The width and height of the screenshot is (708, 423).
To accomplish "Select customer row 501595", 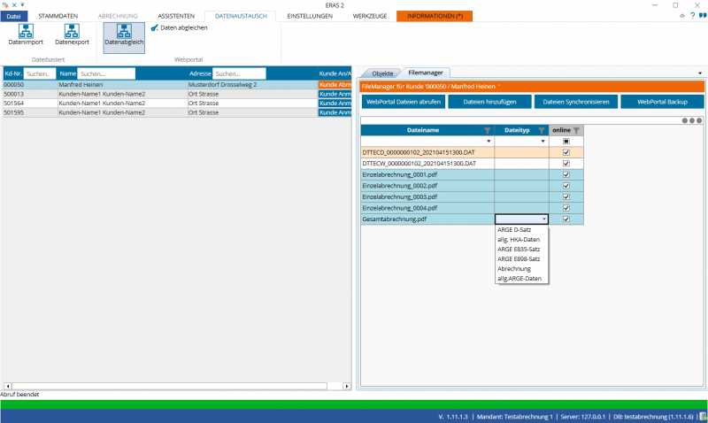I will coord(177,112).
